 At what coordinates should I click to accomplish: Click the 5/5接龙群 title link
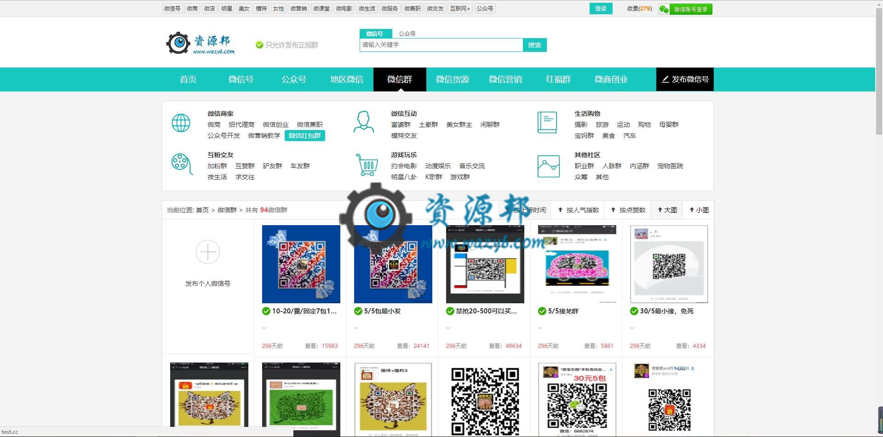563,311
